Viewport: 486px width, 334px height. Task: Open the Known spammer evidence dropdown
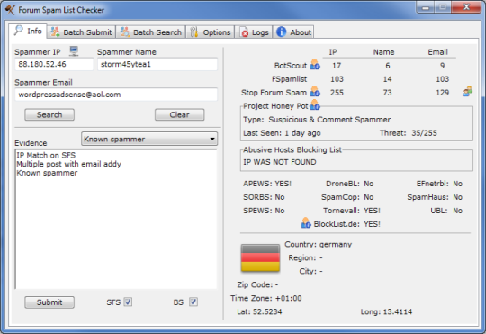click(x=149, y=139)
